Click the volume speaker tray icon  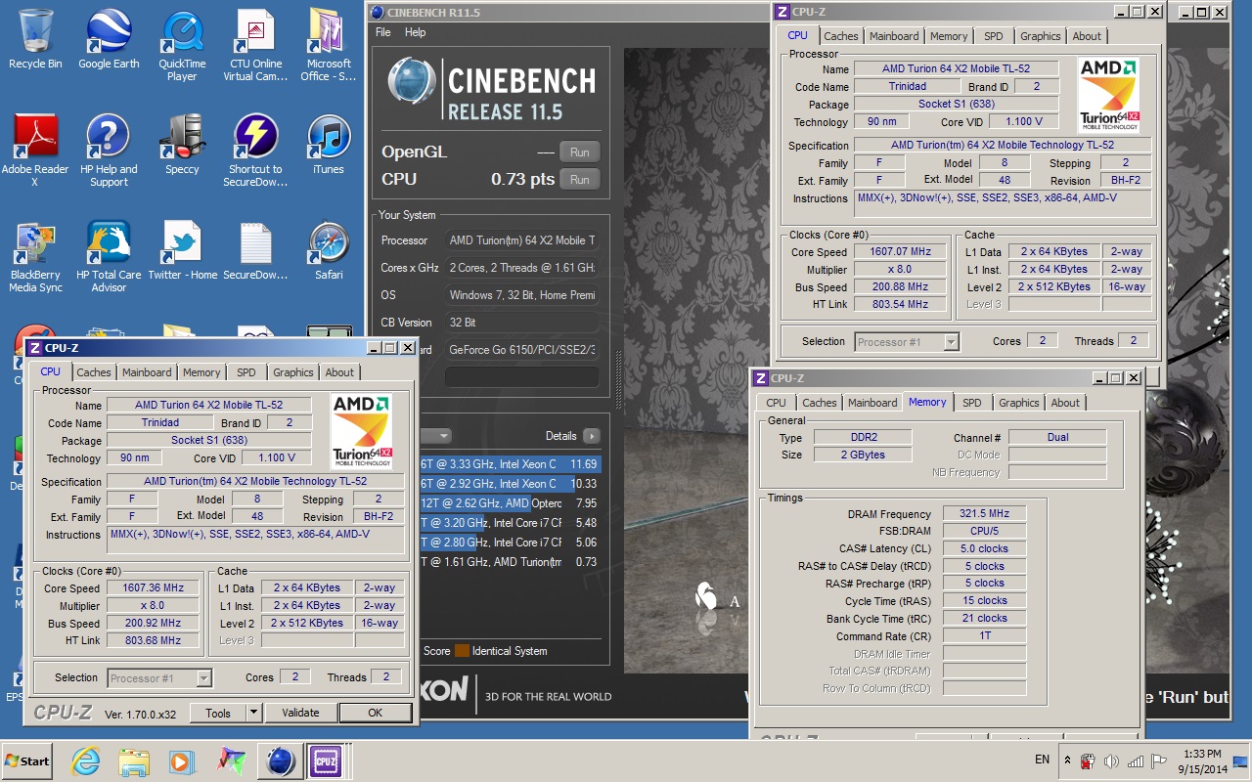coord(1111,760)
